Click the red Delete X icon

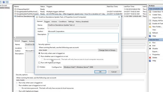[x=150, y=57]
